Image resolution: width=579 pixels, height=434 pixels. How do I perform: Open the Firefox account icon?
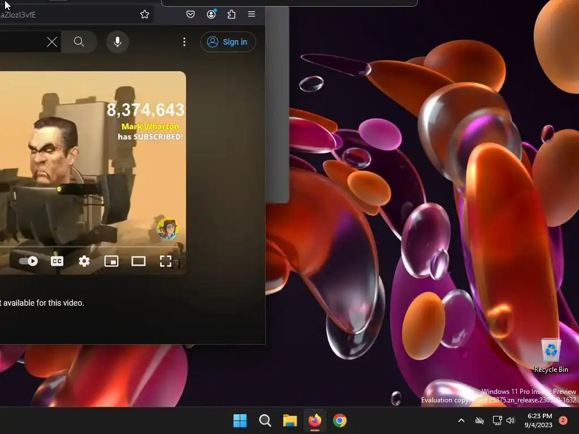click(211, 14)
